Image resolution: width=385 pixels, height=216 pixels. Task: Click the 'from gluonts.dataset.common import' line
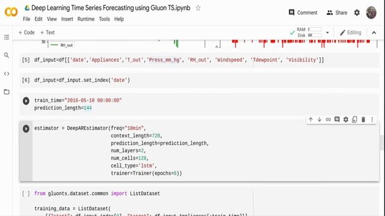[97, 193]
